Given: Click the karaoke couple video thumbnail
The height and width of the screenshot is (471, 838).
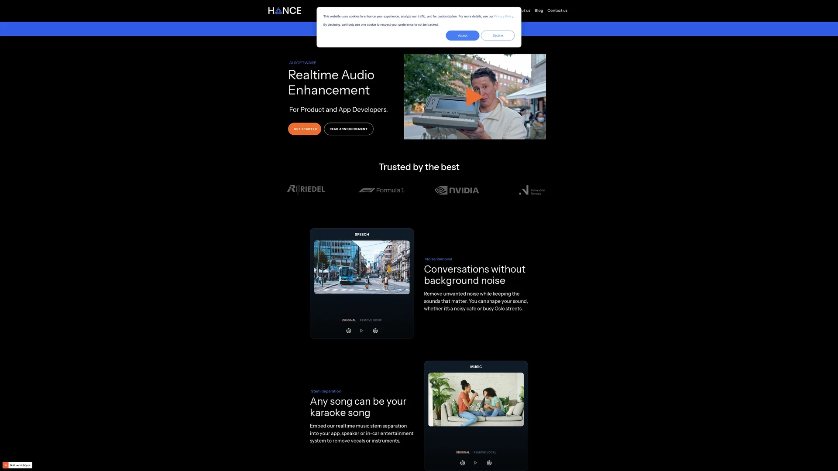Looking at the screenshot, I should (x=476, y=399).
